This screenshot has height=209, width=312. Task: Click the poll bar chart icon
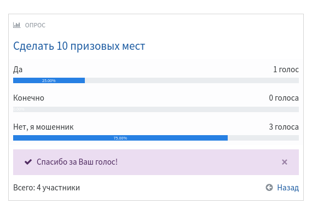point(17,25)
